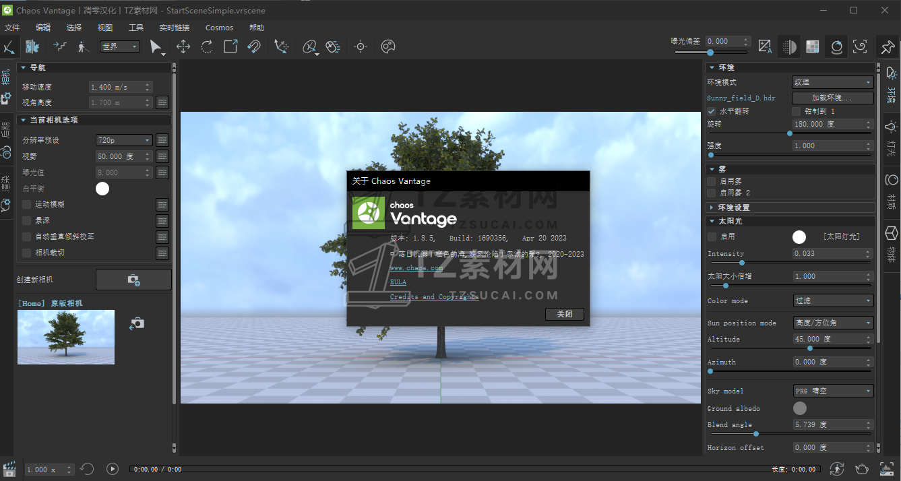This screenshot has width=901, height=481.
Task: Enable 自动垂直倾斜校正 checkbox
Action: [27, 236]
